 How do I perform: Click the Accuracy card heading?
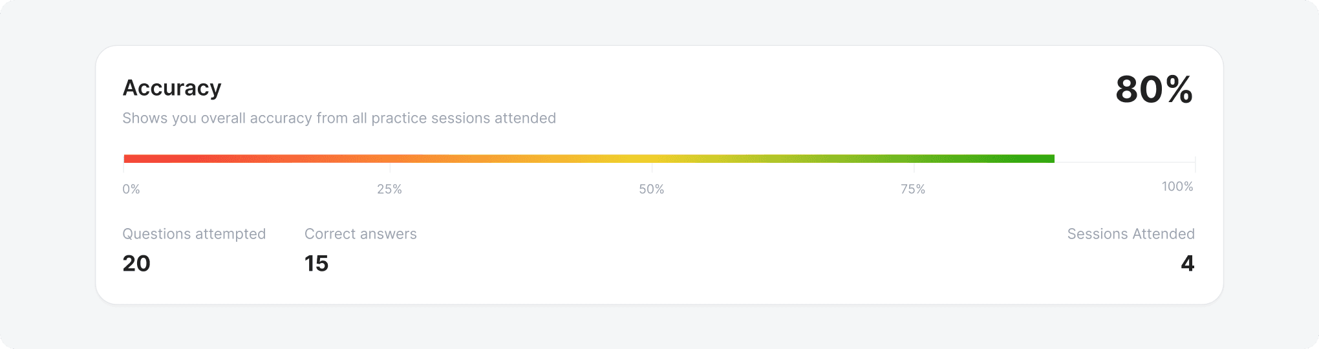pos(172,88)
